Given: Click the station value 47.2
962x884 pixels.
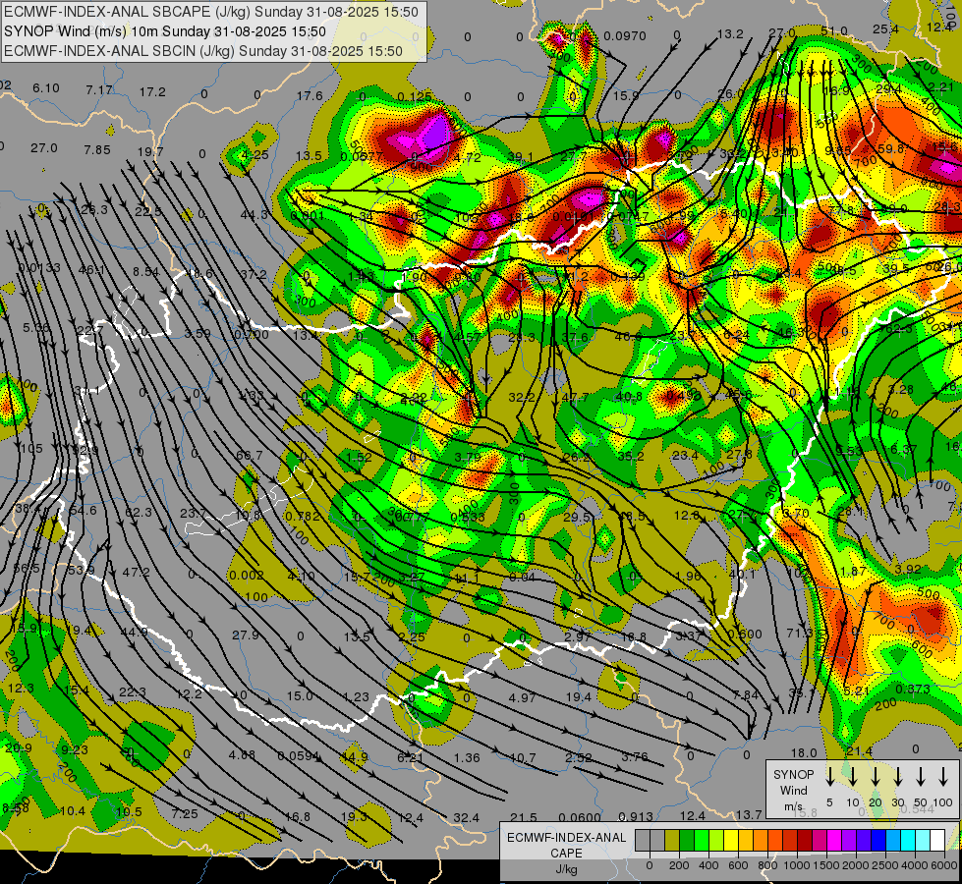Looking at the screenshot, I should [137, 573].
